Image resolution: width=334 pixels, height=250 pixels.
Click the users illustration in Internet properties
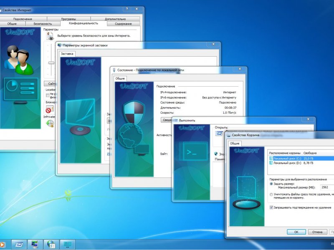click(19, 60)
